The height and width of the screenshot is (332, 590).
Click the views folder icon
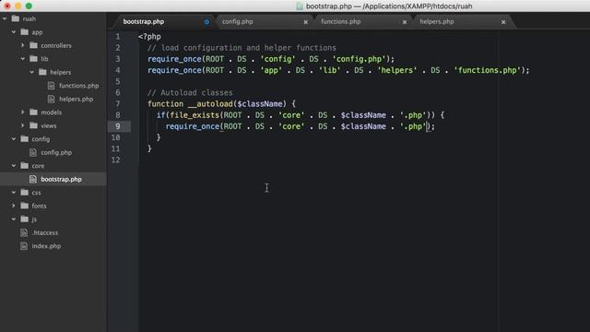33,125
